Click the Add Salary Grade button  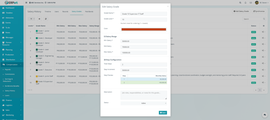241,11
